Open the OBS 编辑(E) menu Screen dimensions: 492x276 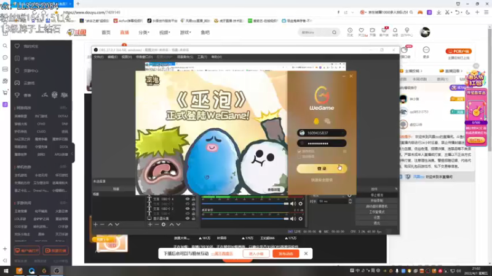[x=113, y=57]
